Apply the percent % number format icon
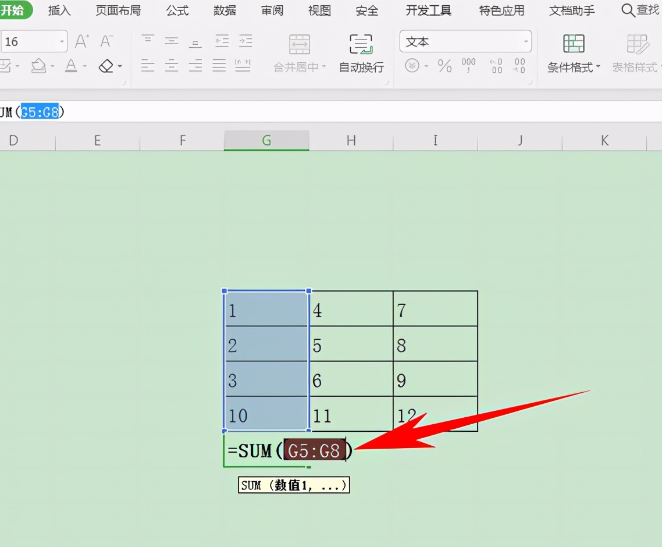 pos(445,66)
